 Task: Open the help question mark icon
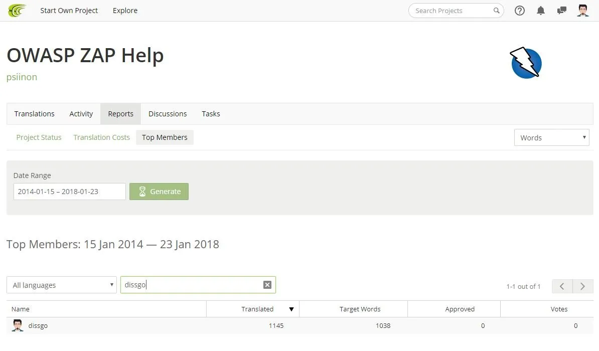[x=520, y=11]
